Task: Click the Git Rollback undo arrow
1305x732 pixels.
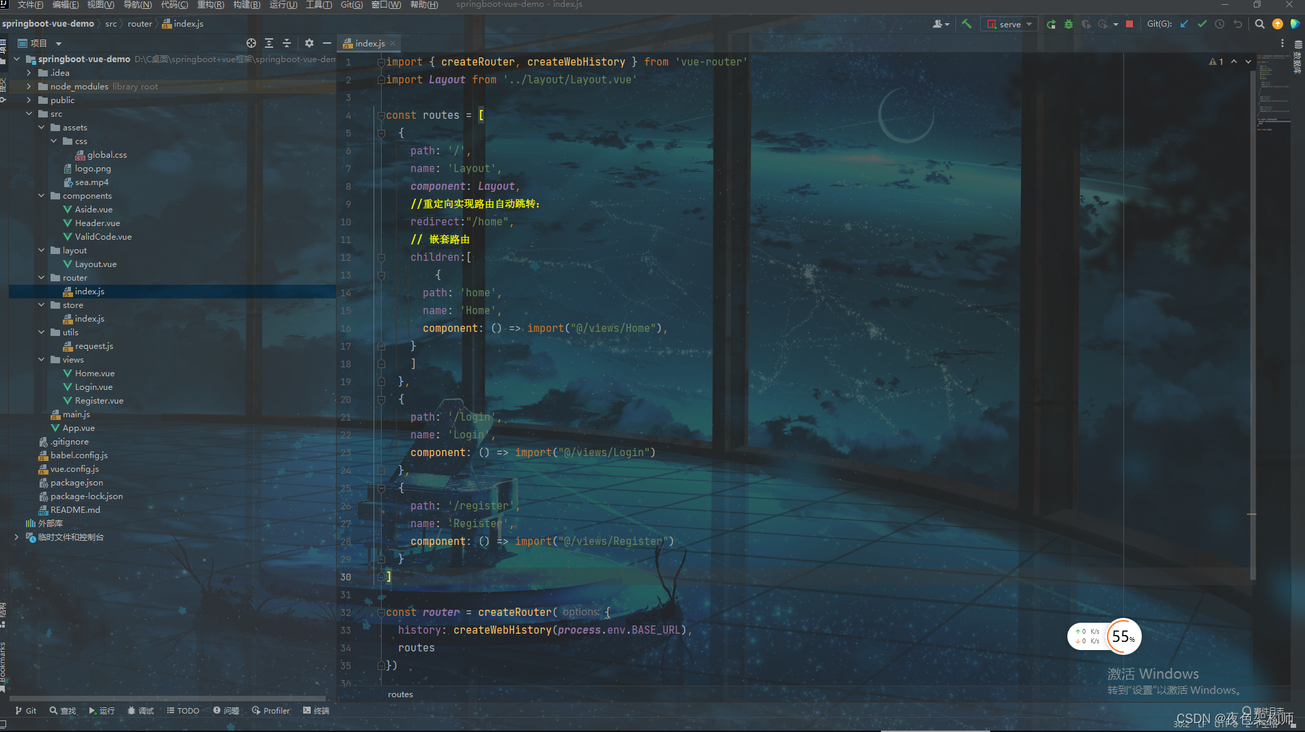Action: point(1237,24)
